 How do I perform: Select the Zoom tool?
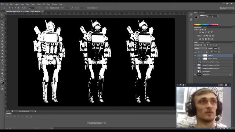coord(2,77)
